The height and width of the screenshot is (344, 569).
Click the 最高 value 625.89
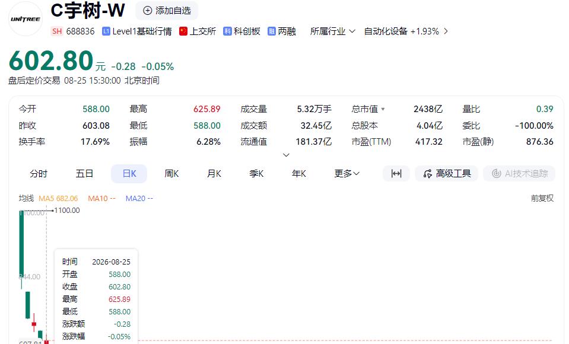[x=207, y=109]
